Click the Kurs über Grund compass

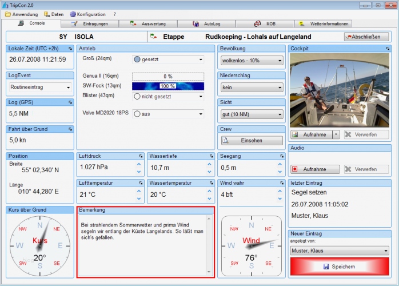coord(40,246)
